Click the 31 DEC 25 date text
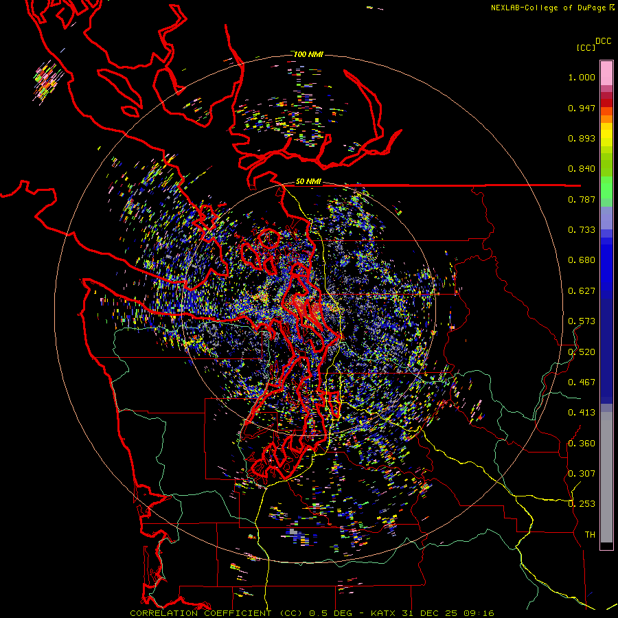The height and width of the screenshot is (618, 618). click(430, 613)
